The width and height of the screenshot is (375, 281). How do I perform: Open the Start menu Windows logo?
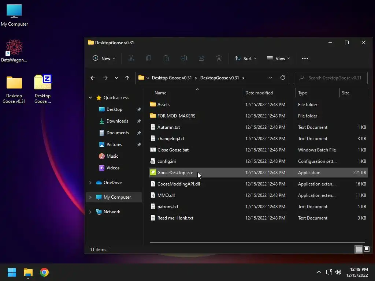(12, 272)
